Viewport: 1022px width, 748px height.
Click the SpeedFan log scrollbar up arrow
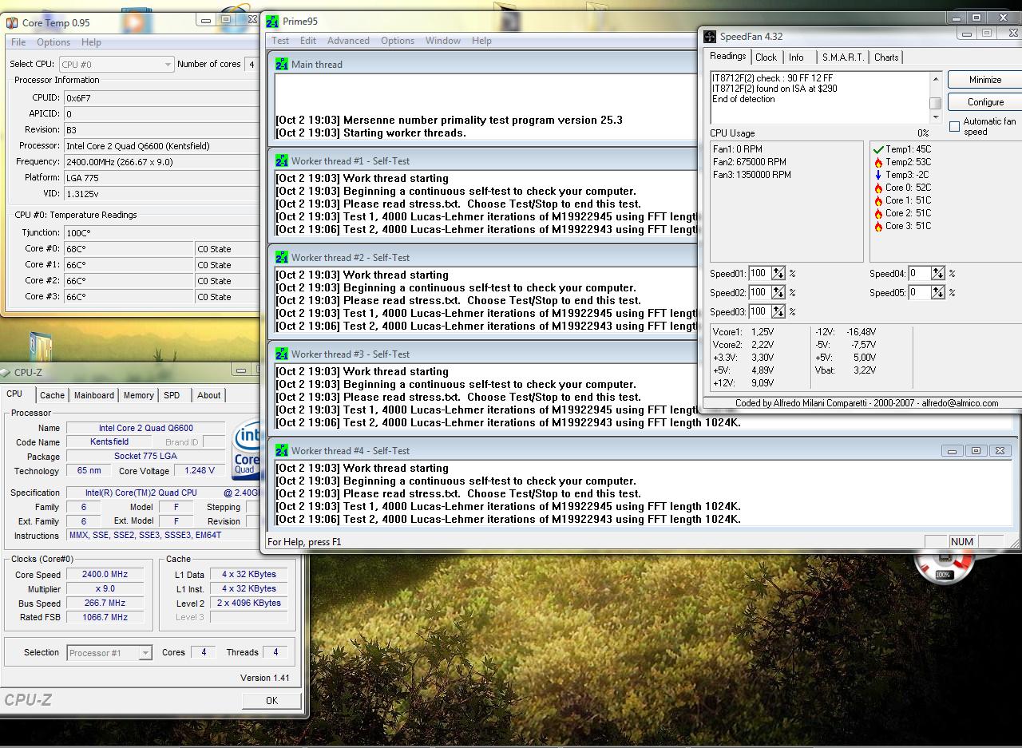(x=936, y=77)
